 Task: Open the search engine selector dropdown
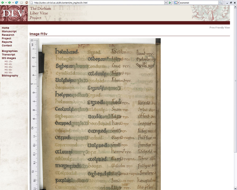(x=177, y=2)
